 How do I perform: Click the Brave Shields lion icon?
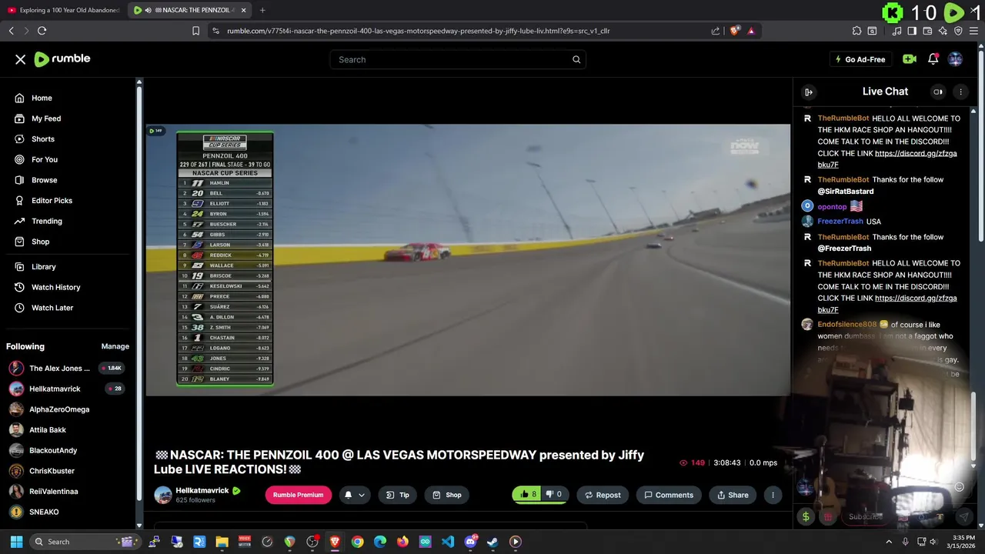(734, 31)
